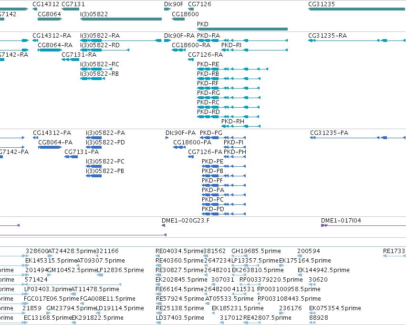Click EST EK202845.5prime

pyautogui.click(x=181, y=280)
